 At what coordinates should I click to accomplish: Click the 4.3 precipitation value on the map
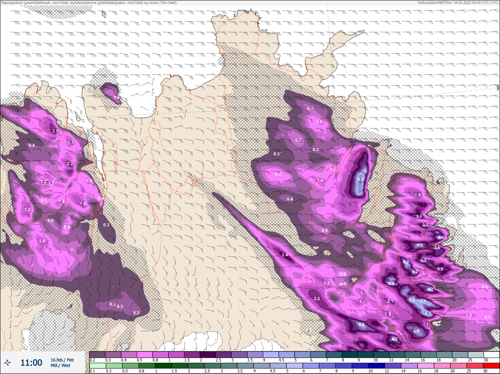(406, 262)
